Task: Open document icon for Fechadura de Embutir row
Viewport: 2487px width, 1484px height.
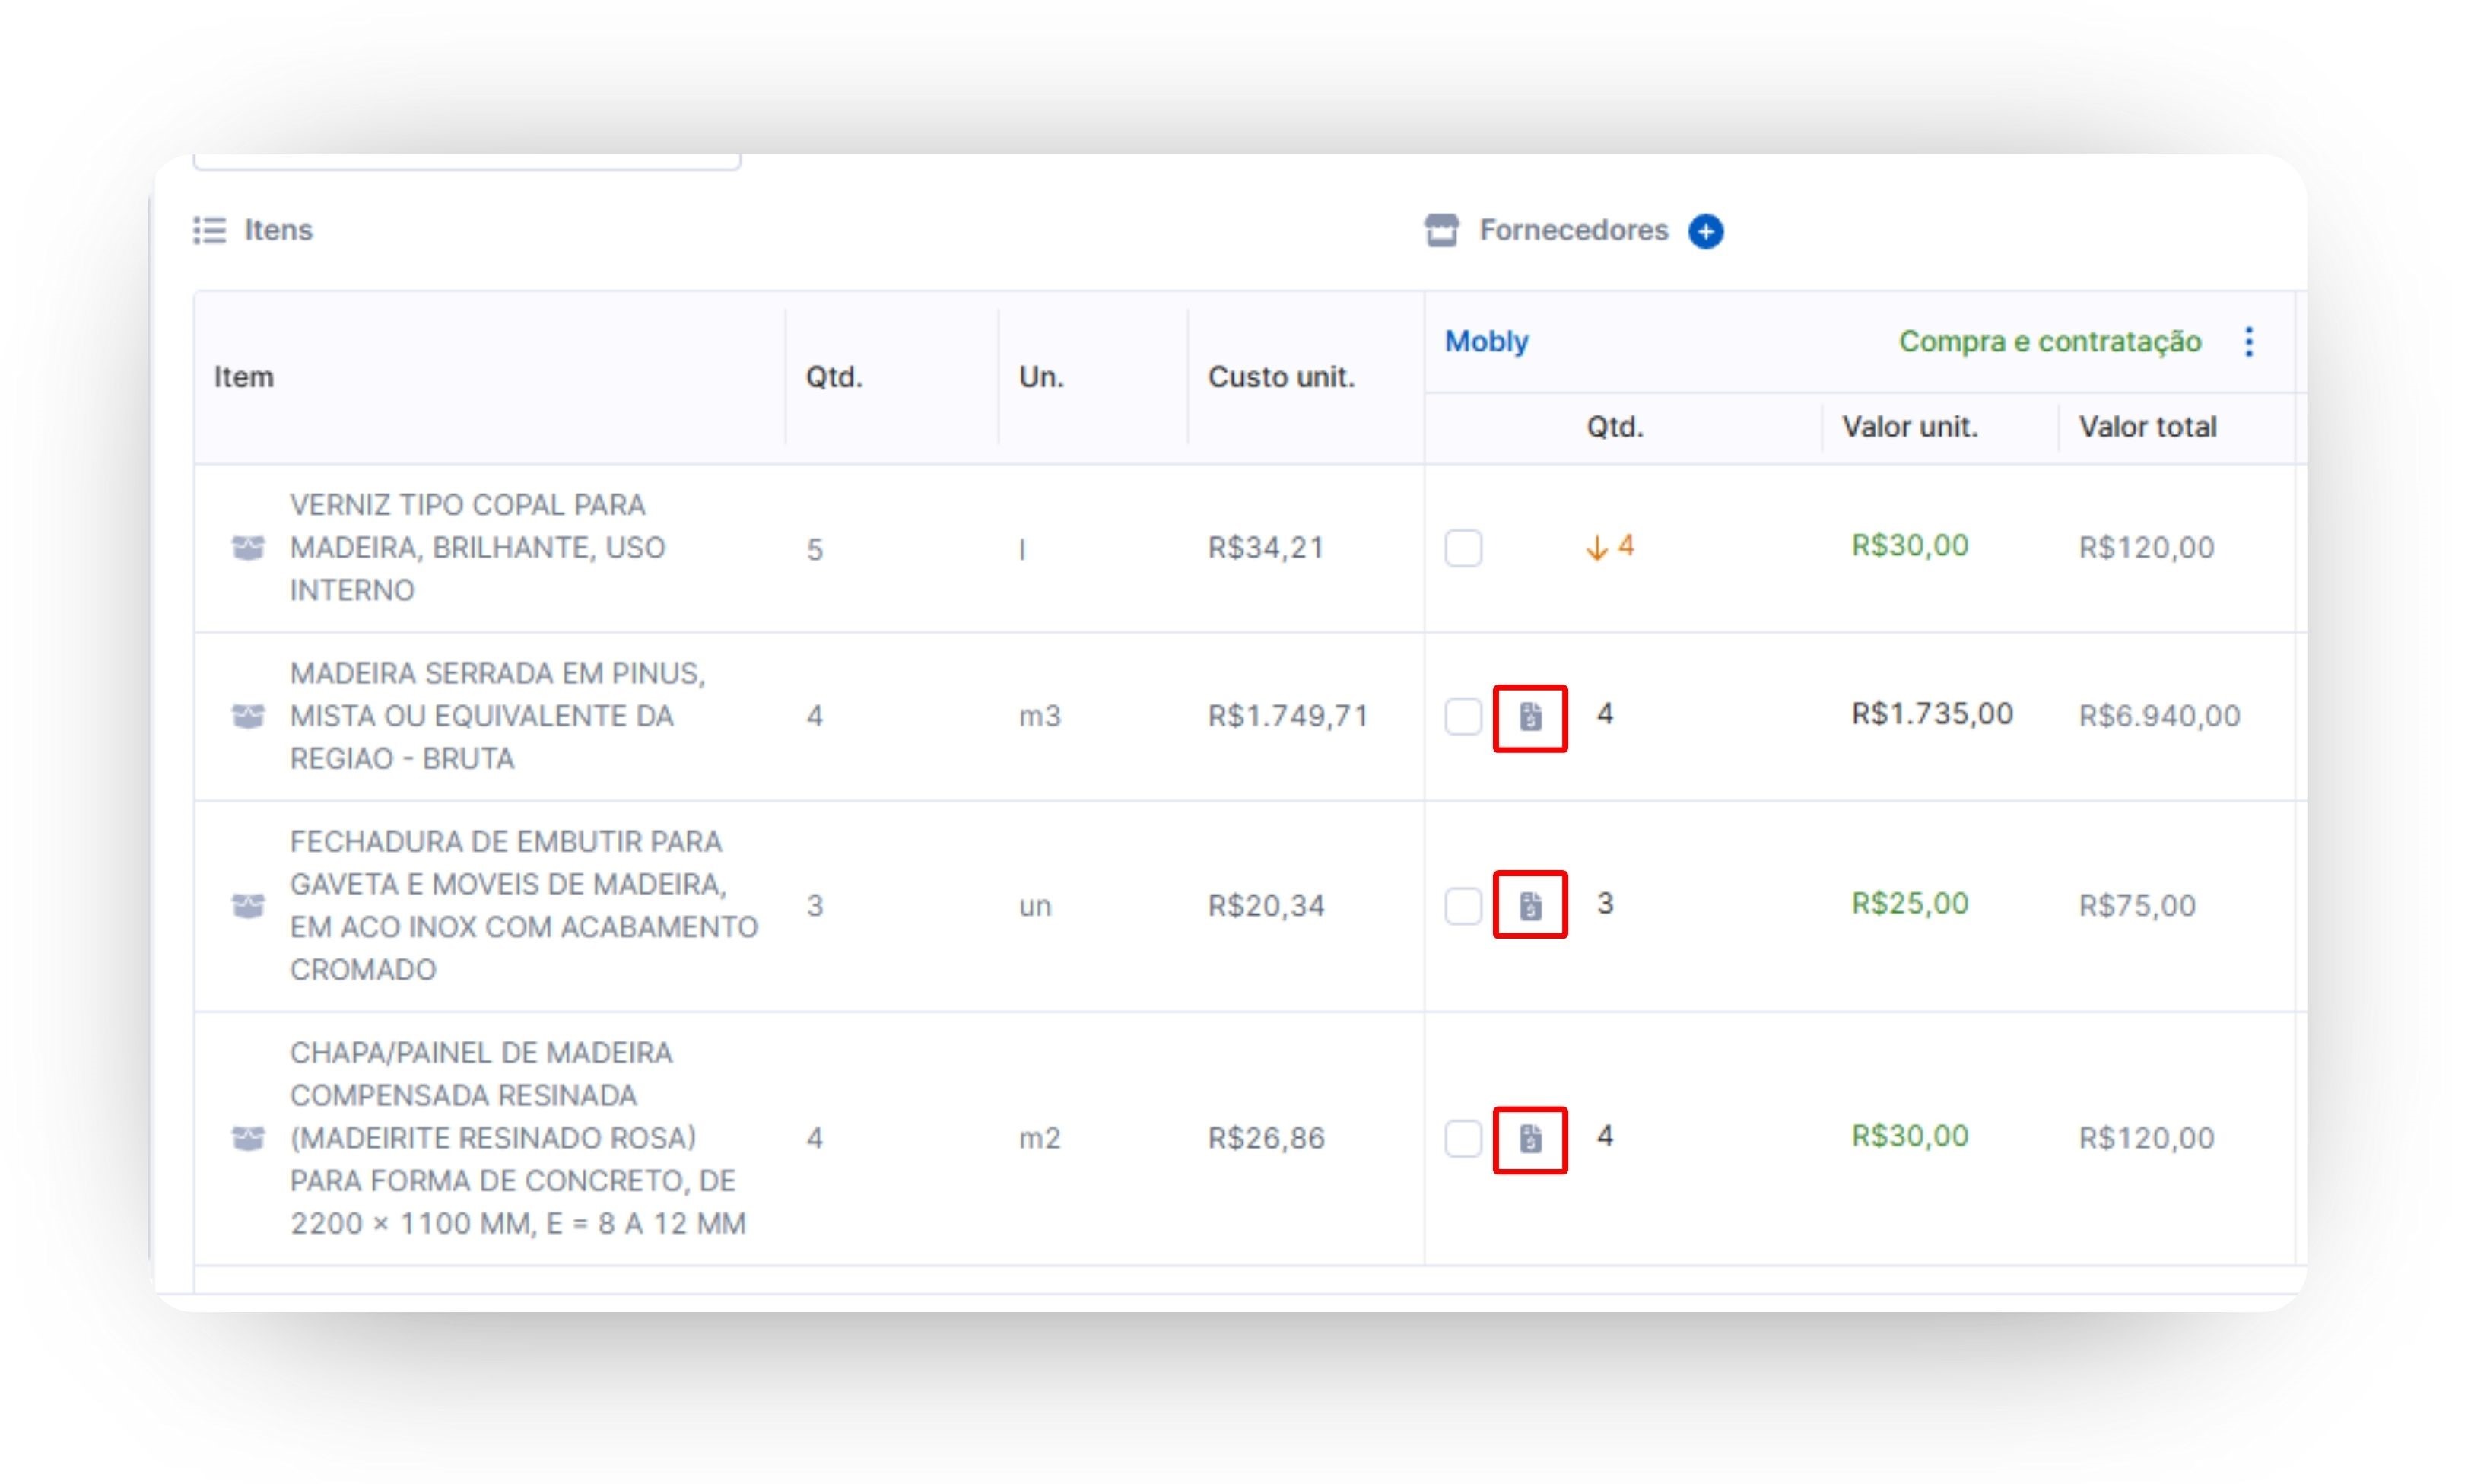Action: (1530, 905)
